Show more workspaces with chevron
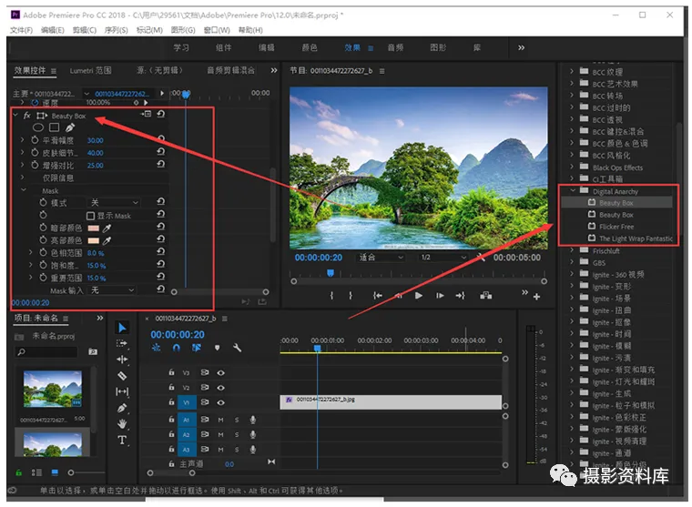The width and height of the screenshot is (692, 507). (521, 47)
